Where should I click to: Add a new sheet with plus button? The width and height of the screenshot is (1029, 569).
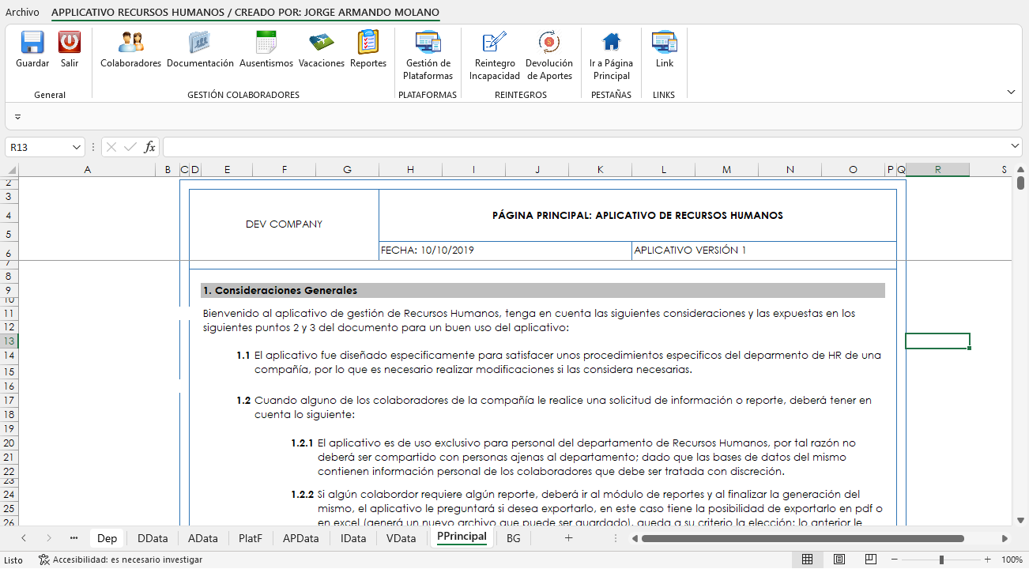coord(568,538)
